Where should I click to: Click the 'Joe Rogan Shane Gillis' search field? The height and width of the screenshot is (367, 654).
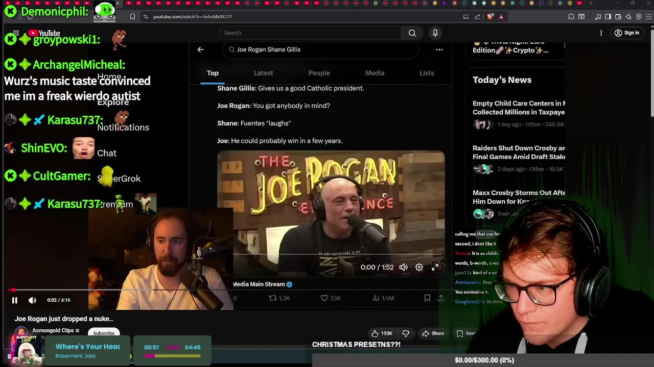(x=320, y=49)
